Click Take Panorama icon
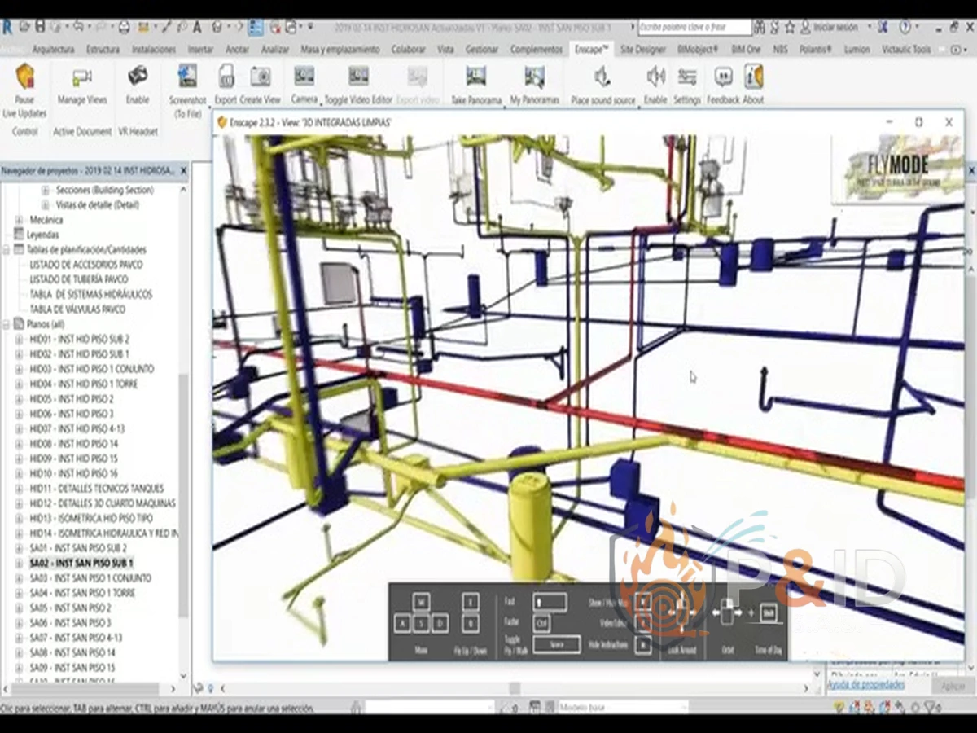The image size is (977, 733). coord(475,78)
